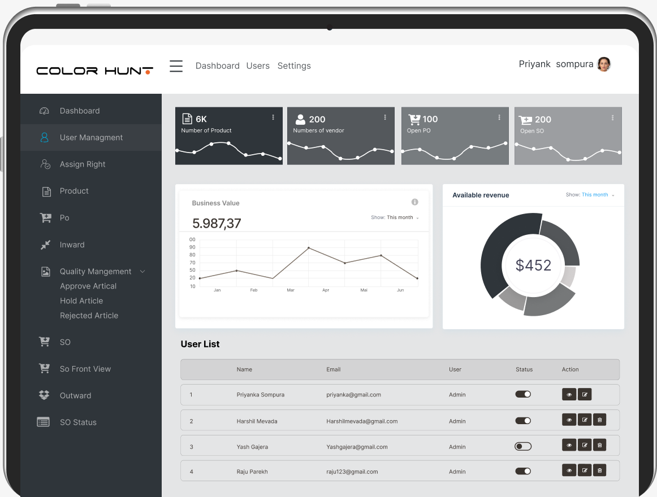Image resolution: width=657 pixels, height=497 pixels.
Task: Click the Email column header
Action: (x=334, y=369)
